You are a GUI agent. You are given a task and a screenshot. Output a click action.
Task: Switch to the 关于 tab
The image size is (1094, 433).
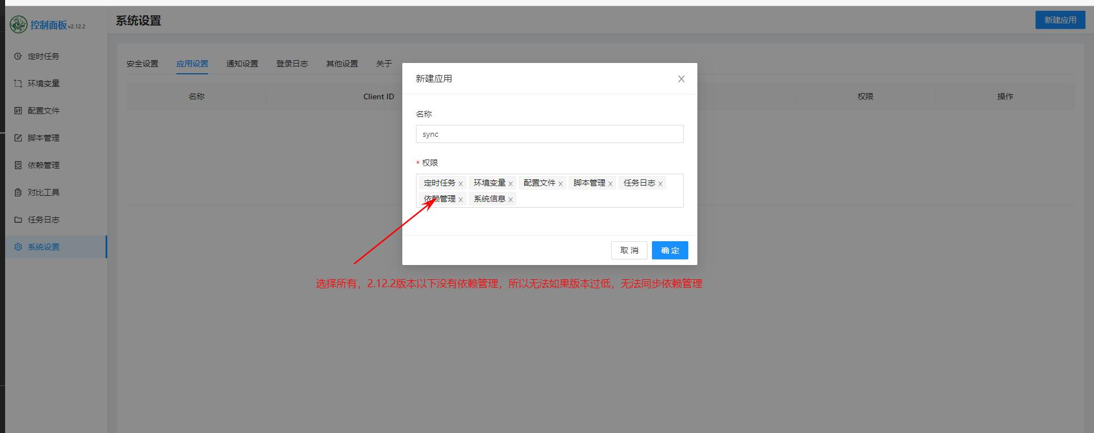[384, 64]
